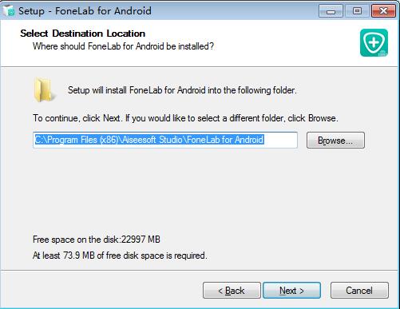Viewport: 400px width, 309px height.
Task: Return with the Back button
Action: click(x=232, y=291)
